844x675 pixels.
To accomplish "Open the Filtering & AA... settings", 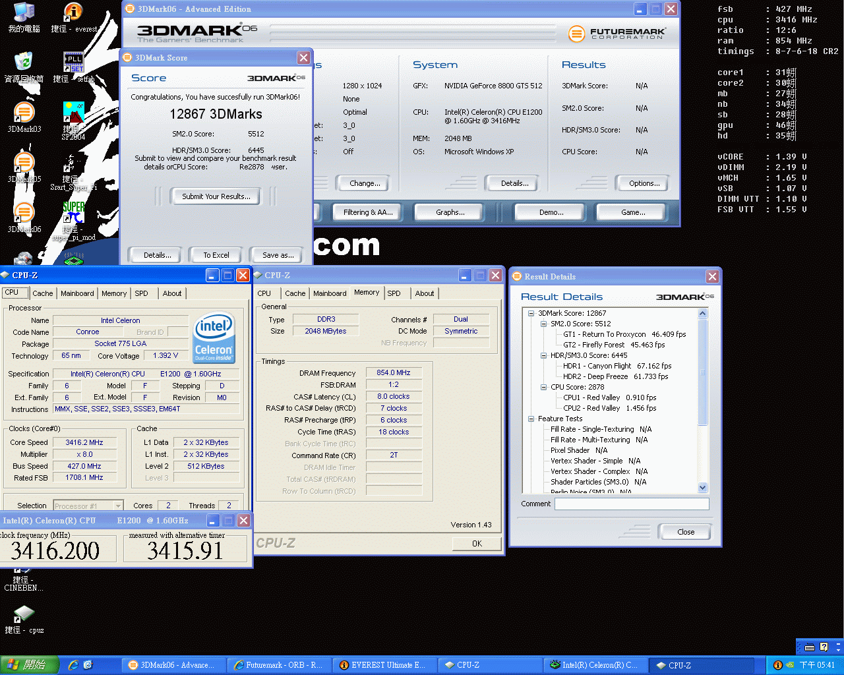I will pyautogui.click(x=368, y=212).
